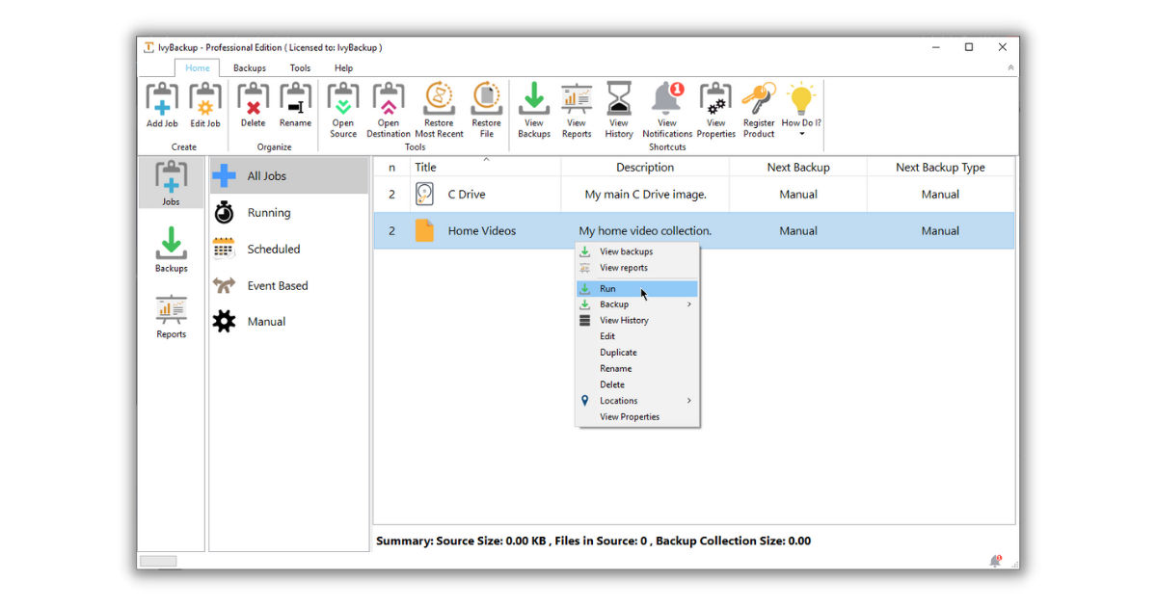Screen dimensions: 1157x607
Task: Sort jobs by the Description column header
Action: 645,168
